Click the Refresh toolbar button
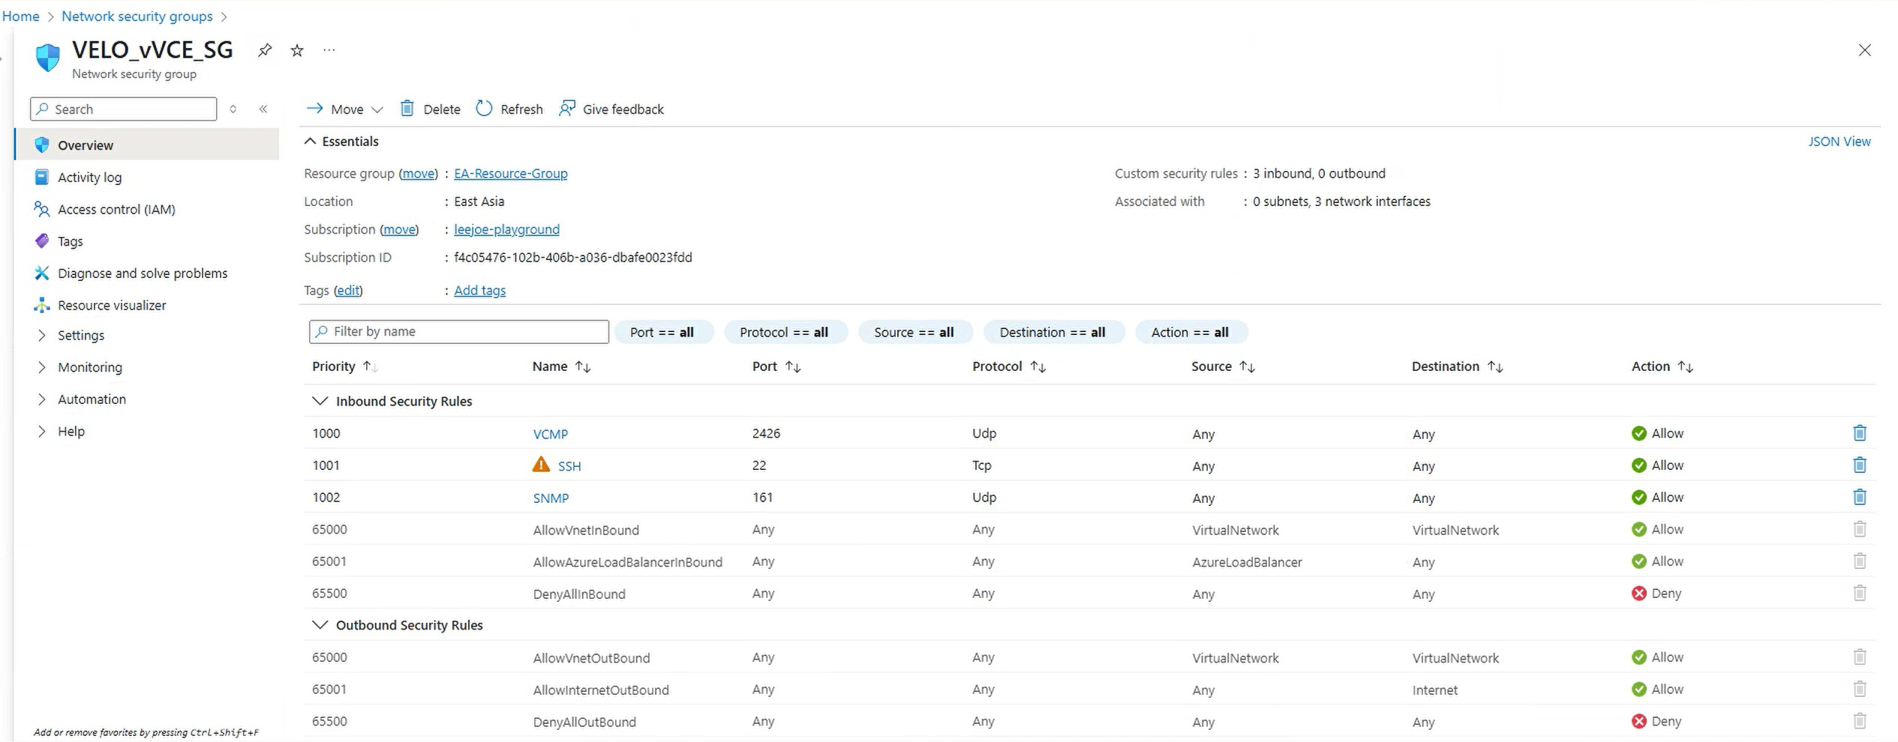The height and width of the screenshot is (742, 1898). (x=509, y=109)
